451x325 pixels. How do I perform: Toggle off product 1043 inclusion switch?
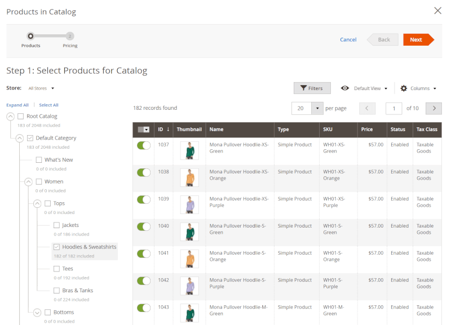pos(144,308)
